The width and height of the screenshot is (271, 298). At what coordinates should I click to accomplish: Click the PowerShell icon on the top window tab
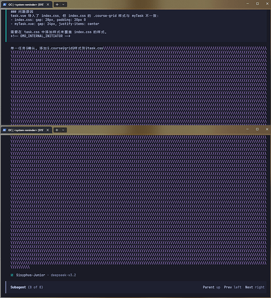(x=5, y=4)
